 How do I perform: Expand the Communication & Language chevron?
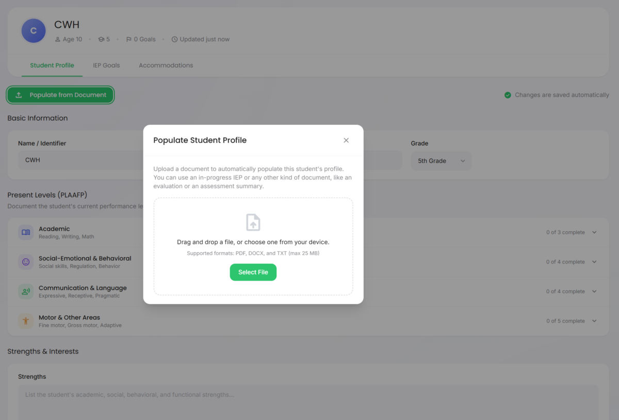[594, 292]
